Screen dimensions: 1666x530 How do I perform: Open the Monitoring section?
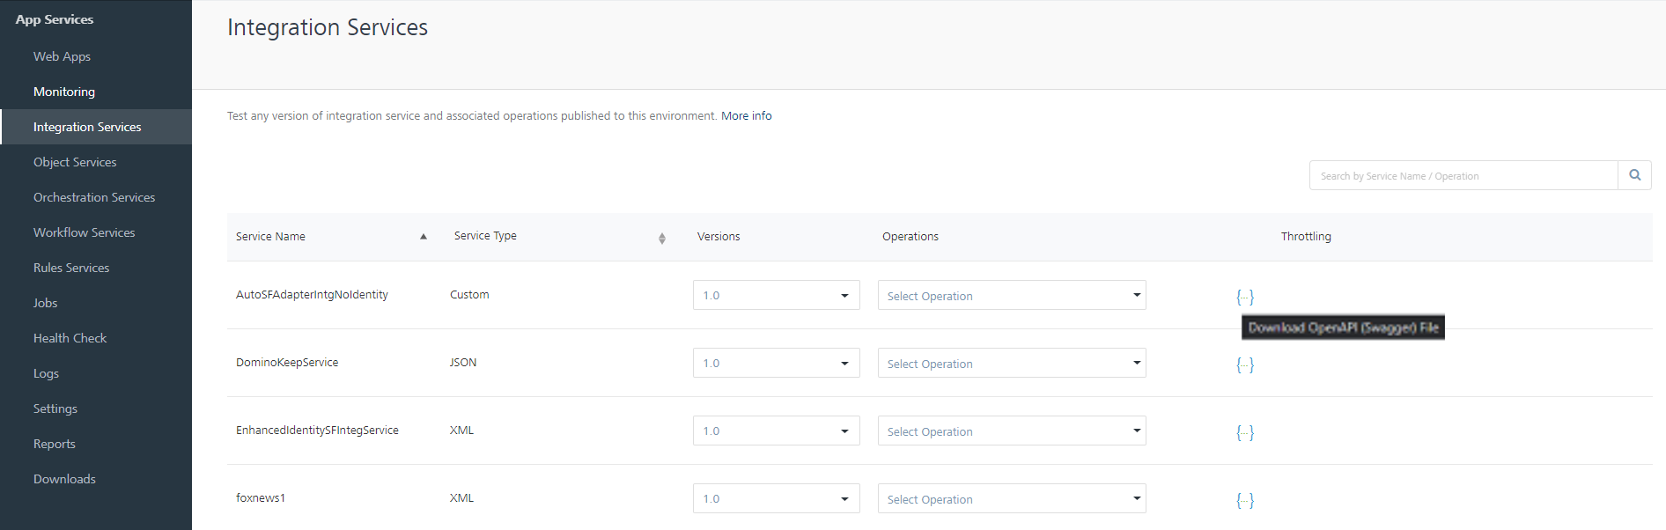tap(64, 92)
